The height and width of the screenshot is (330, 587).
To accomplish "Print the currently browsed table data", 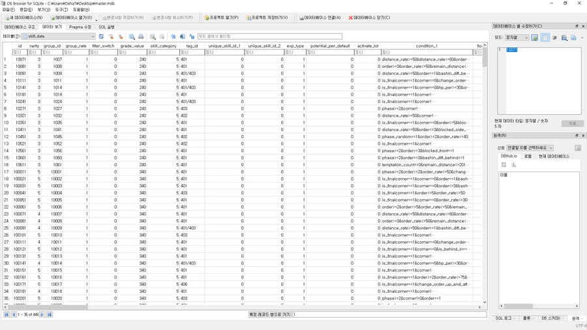I will pos(141,37).
